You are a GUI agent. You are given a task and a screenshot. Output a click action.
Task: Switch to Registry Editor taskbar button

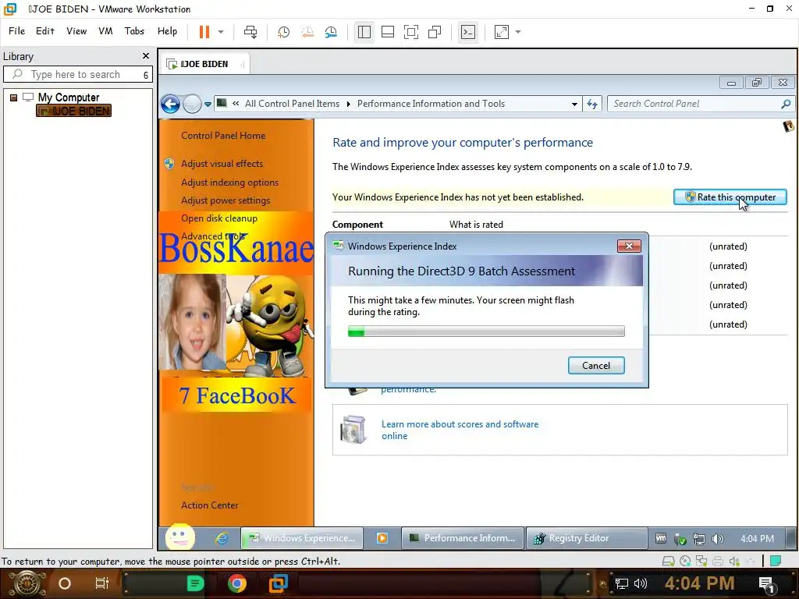[586, 538]
